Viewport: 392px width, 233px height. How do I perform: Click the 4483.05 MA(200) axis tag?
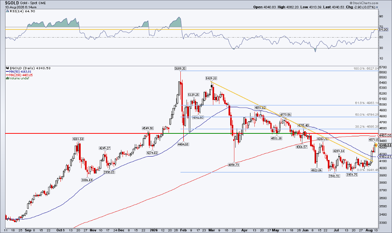tap(384, 135)
